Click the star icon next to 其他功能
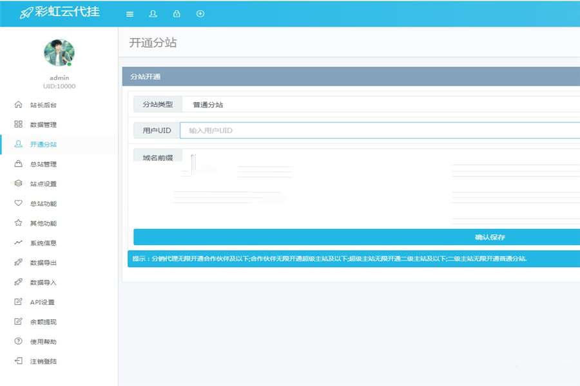Image resolution: width=580 pixels, height=386 pixels. click(x=18, y=223)
